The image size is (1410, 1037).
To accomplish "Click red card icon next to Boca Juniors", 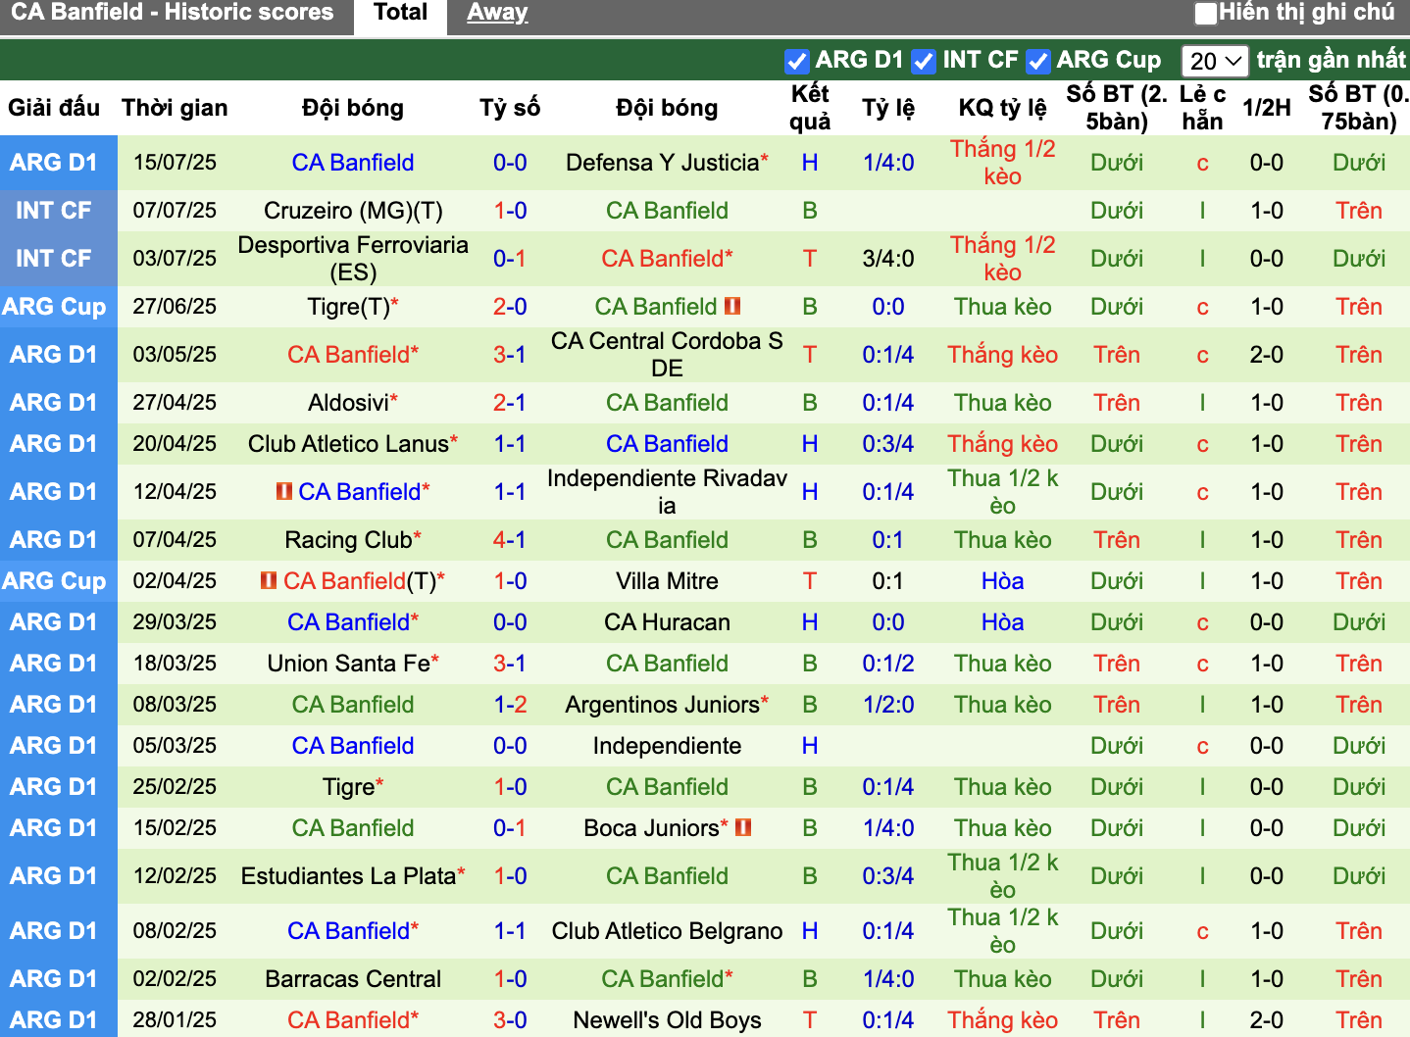I will [743, 827].
